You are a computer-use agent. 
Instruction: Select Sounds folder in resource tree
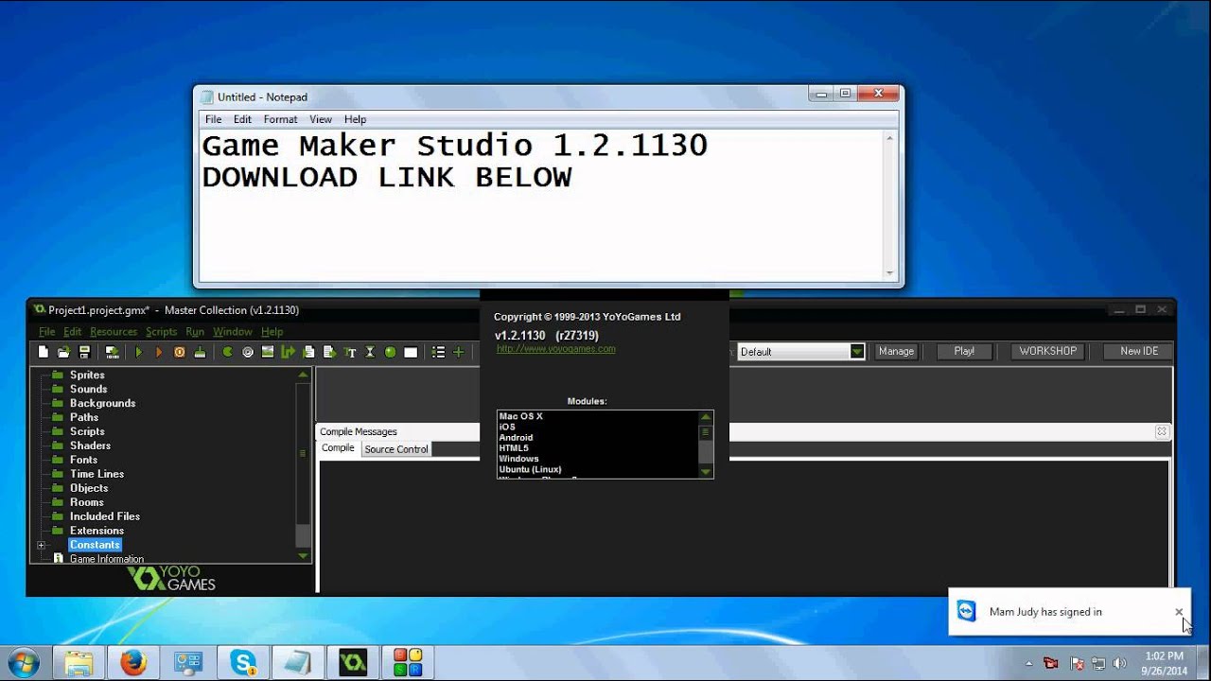pos(88,389)
